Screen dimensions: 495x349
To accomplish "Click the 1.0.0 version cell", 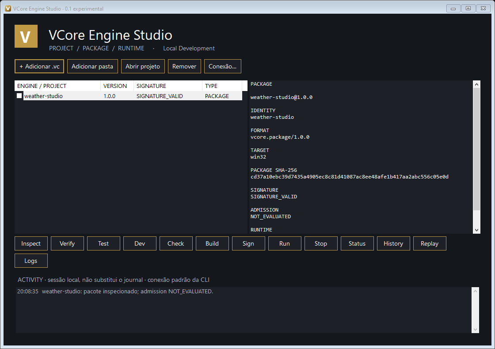I will (110, 96).
